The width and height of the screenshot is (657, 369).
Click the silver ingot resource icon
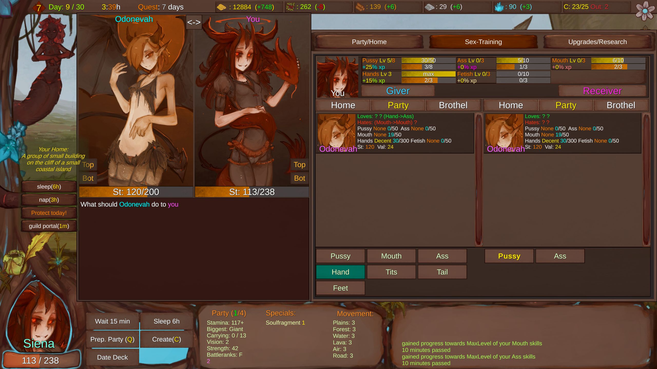click(429, 7)
